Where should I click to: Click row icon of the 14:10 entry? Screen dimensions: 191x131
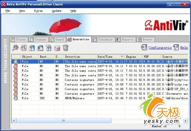pos(16,80)
